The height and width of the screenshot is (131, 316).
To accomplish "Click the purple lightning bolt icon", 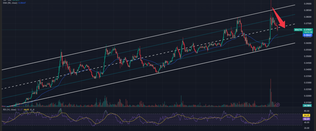I will click(278, 105).
